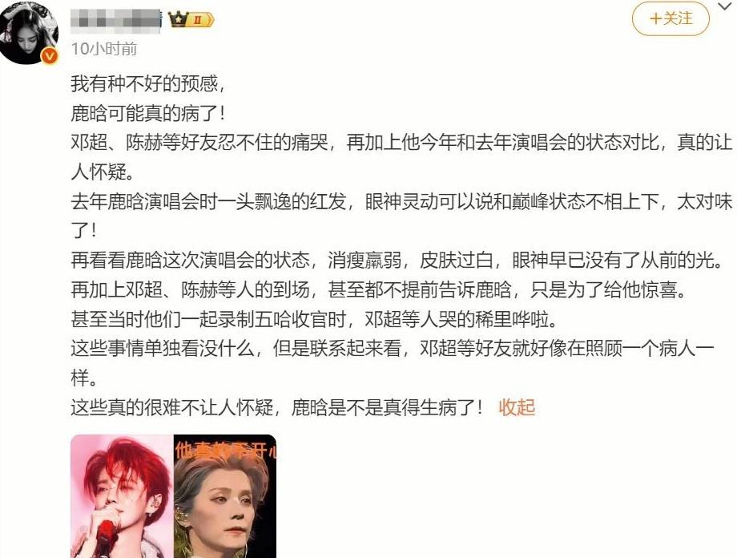Image resolution: width=737 pixels, height=558 pixels.
Task: Click the text line starting 再加上邓超、陈赫等人的到场
Action: (x=379, y=289)
